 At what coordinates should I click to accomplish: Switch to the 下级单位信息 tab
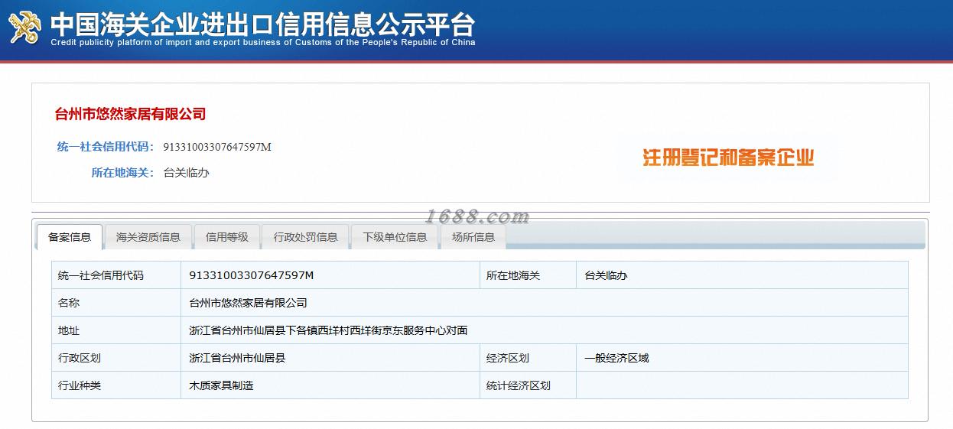coord(395,237)
